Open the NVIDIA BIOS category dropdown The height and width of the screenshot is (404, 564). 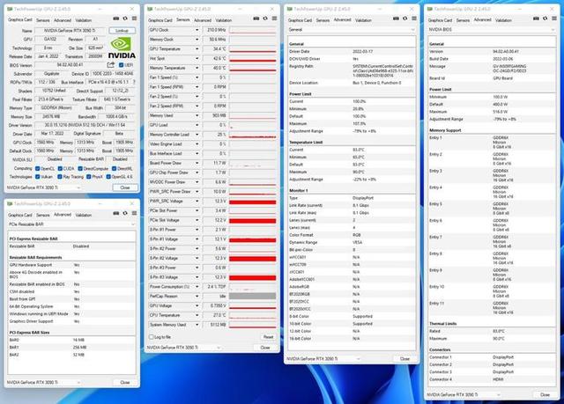coord(492,29)
